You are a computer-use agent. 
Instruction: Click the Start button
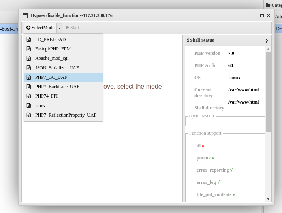(72, 28)
